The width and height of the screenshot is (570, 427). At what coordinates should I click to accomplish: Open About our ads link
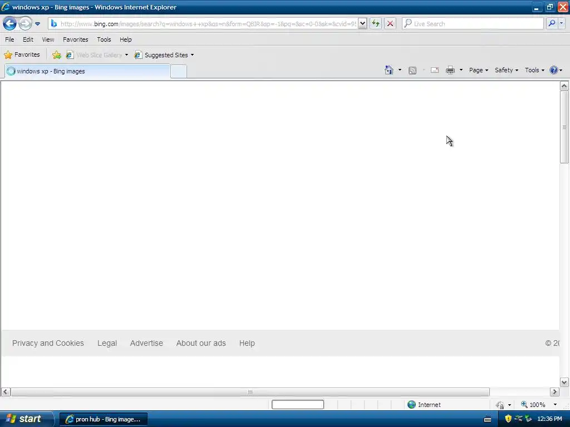tap(201, 343)
